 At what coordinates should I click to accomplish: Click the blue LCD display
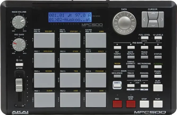[x=70, y=17]
